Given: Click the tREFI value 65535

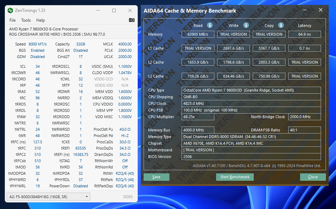Looking at the screenshot, I should click(81, 148).
